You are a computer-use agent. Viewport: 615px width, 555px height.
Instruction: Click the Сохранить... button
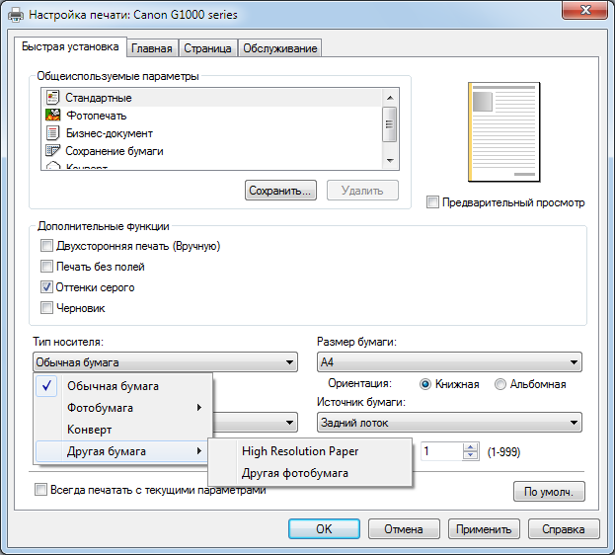280,191
